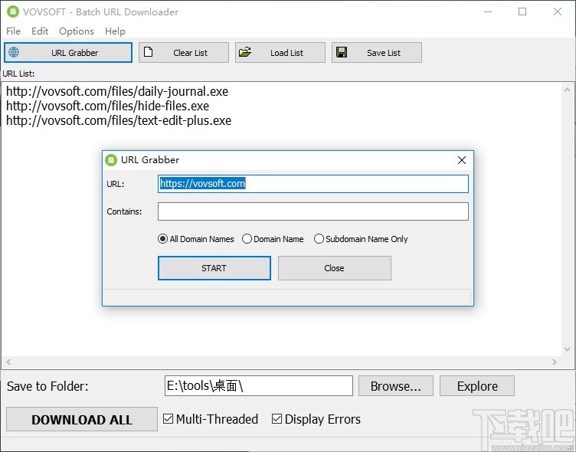Image resolution: width=576 pixels, height=452 pixels.
Task: Click inside the Contains input field
Action: coord(313,211)
